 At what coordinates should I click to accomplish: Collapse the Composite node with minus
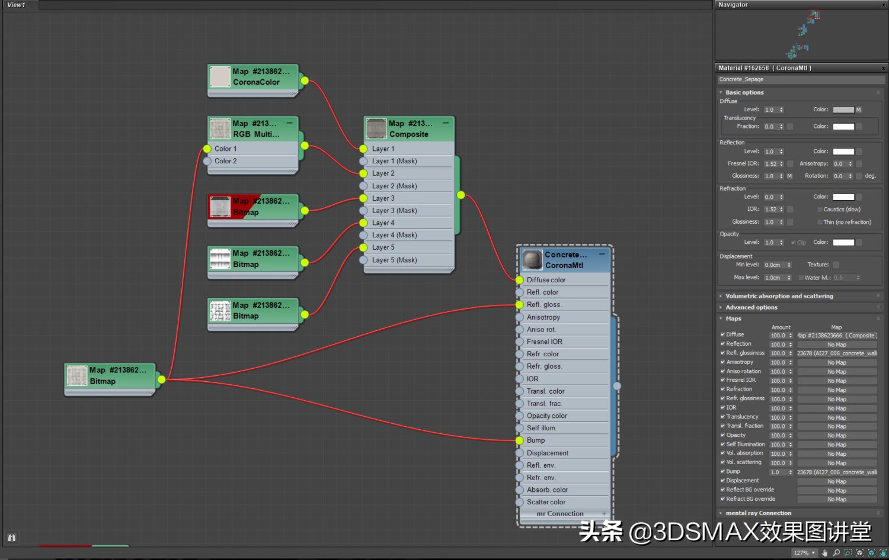(x=446, y=123)
